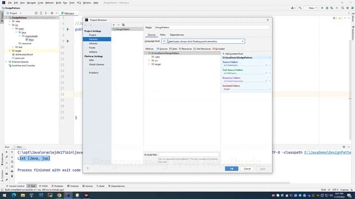Click the IDE settings gear in top toolbar

(x=348, y=8)
